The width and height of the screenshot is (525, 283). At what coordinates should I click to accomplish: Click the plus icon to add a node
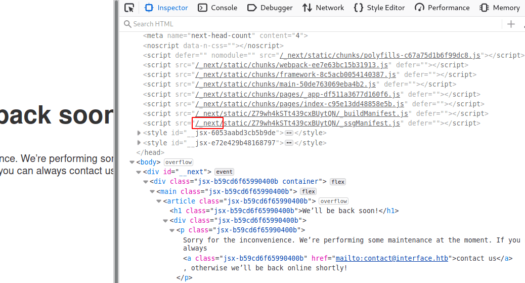[511, 24]
